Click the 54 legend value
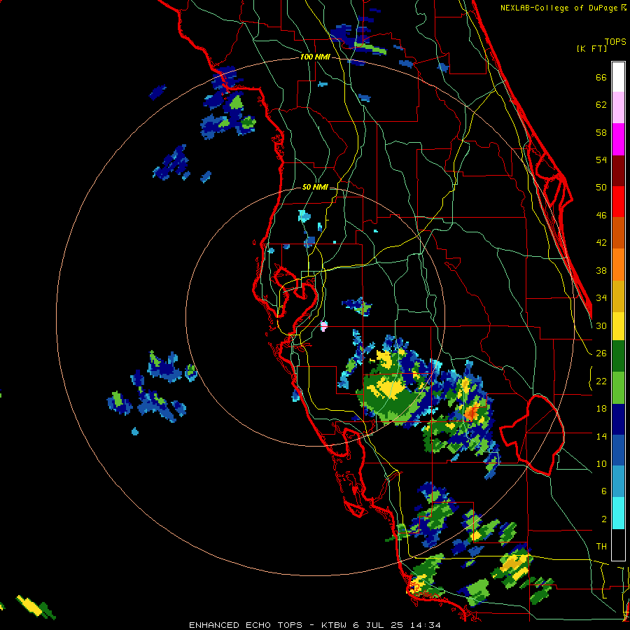The image size is (630, 630). pos(601,160)
